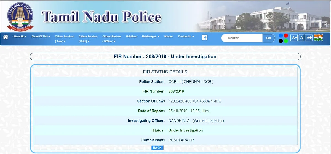Open the Helplines menu item

[132, 37]
